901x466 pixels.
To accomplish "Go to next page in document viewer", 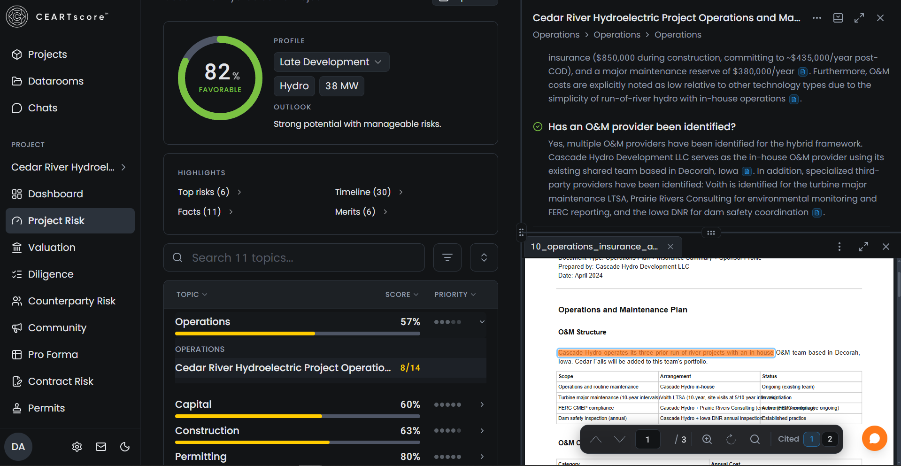I will click(620, 439).
